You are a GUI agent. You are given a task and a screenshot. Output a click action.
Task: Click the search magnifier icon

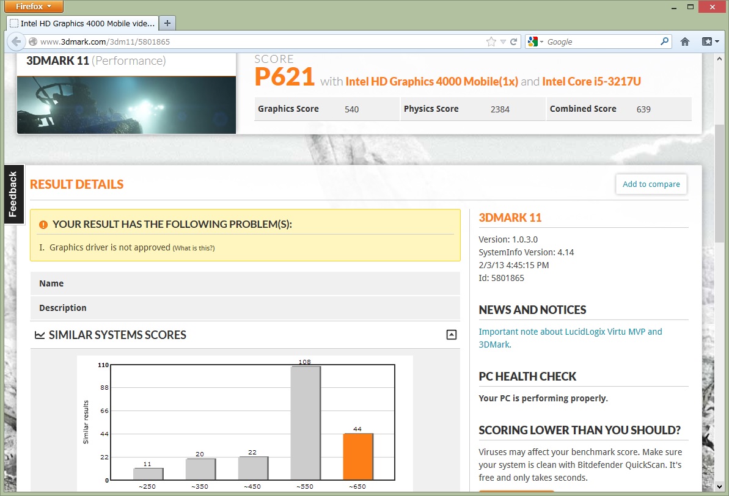point(665,42)
